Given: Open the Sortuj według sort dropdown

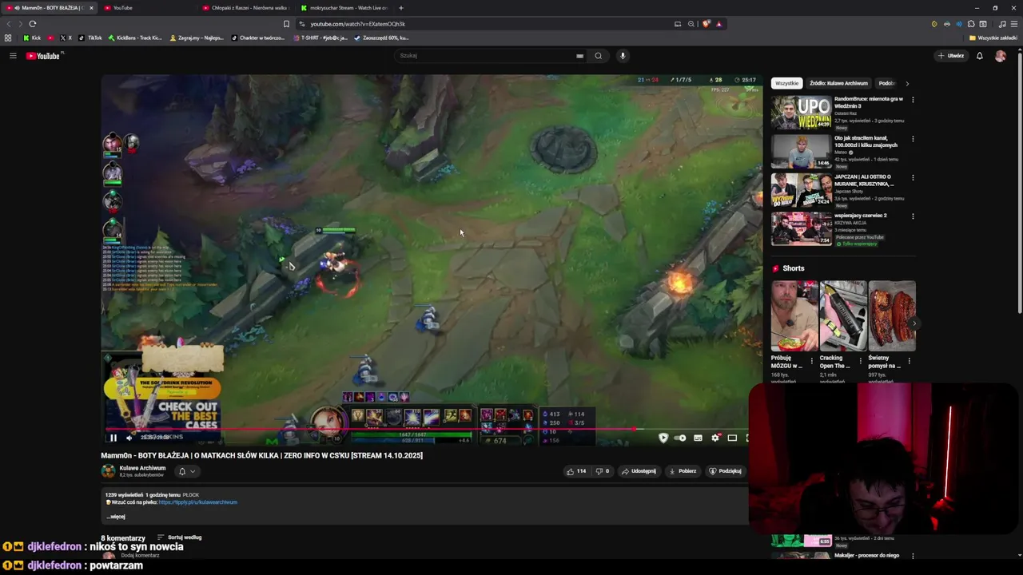Looking at the screenshot, I should tap(180, 537).
